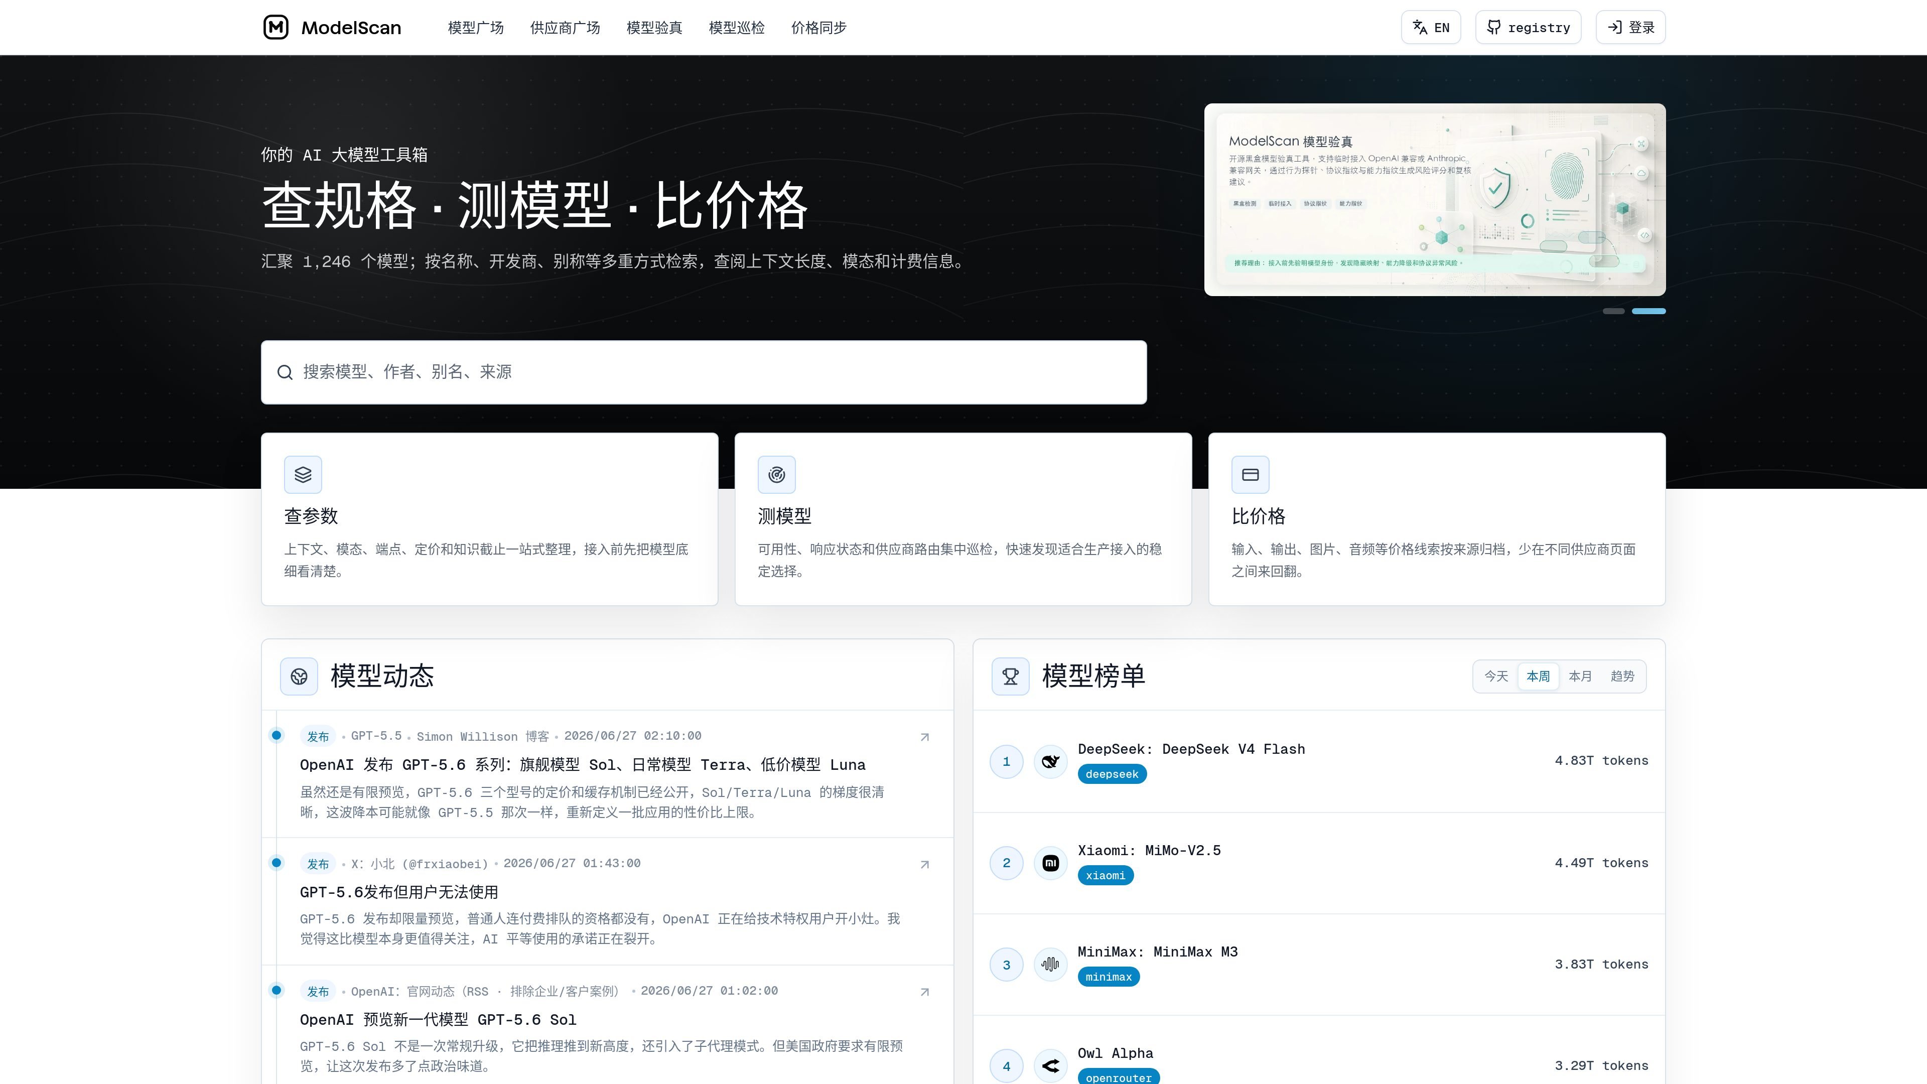Open headline GPT-5.6发布但用户无法使用
This screenshot has width=1927, height=1084.
pyautogui.click(x=399, y=892)
